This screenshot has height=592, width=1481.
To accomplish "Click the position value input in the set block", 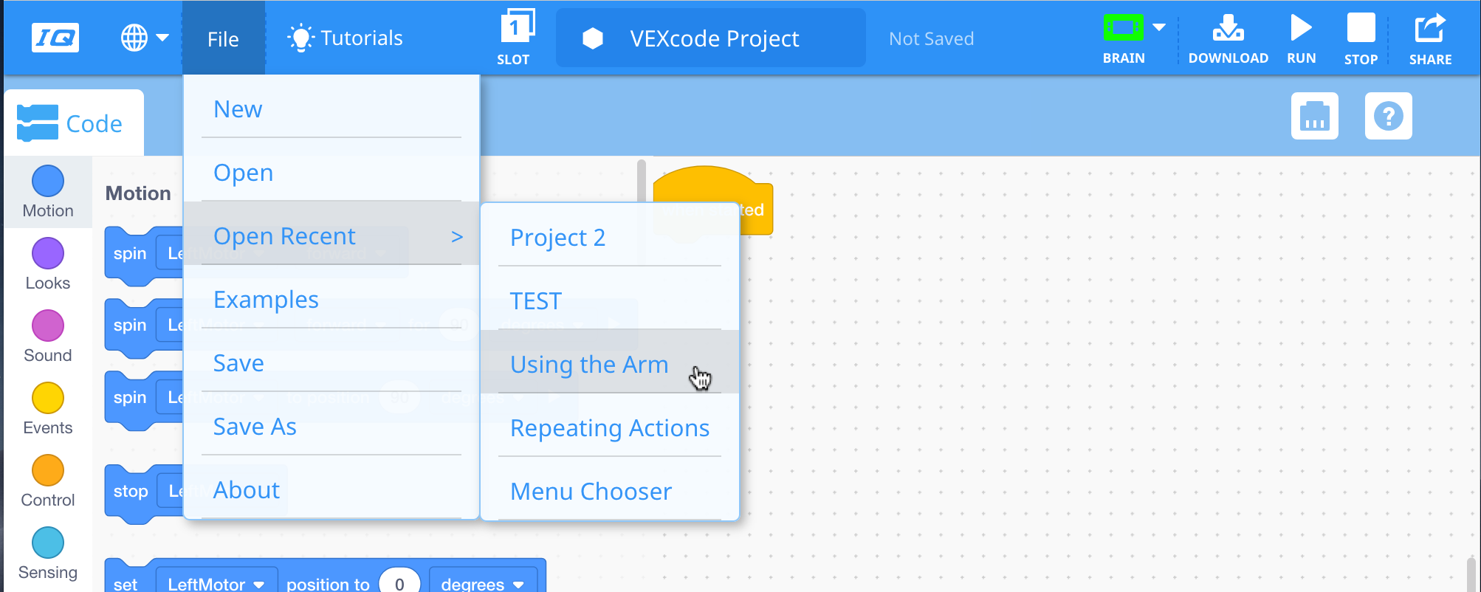I will [x=399, y=582].
